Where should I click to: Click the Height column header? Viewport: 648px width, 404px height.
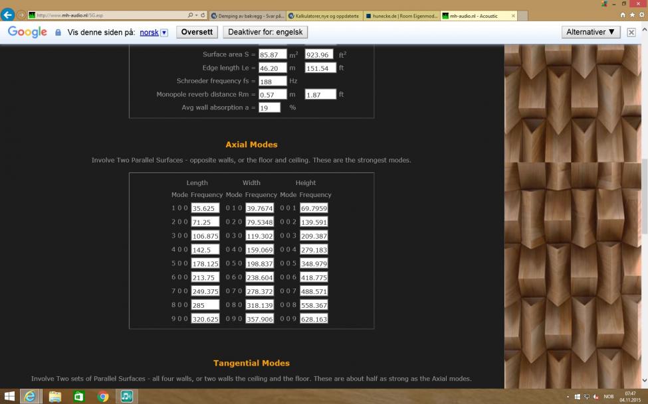[306, 183]
